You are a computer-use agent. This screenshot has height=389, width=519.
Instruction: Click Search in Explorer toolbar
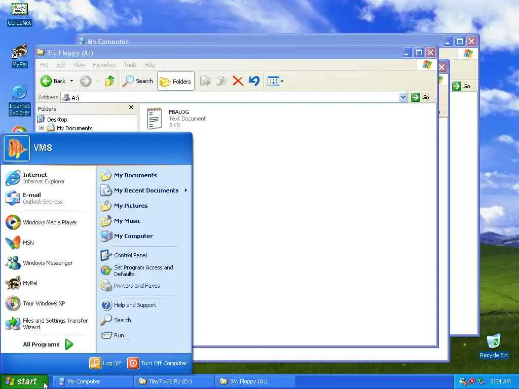coord(138,81)
